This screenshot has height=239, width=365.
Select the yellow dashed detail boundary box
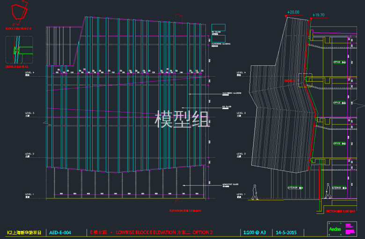pyautogui.click(x=305, y=80)
